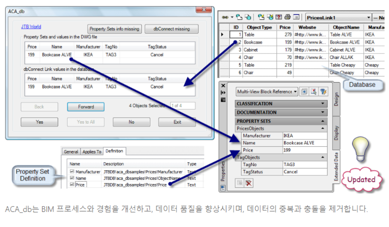Close the Properties palette with X icon
Viewport: 389px width, 227px height.
click(223, 85)
